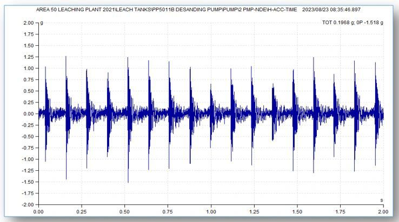
Task: Click the x-axis label 1.75
Action: pos(340,212)
